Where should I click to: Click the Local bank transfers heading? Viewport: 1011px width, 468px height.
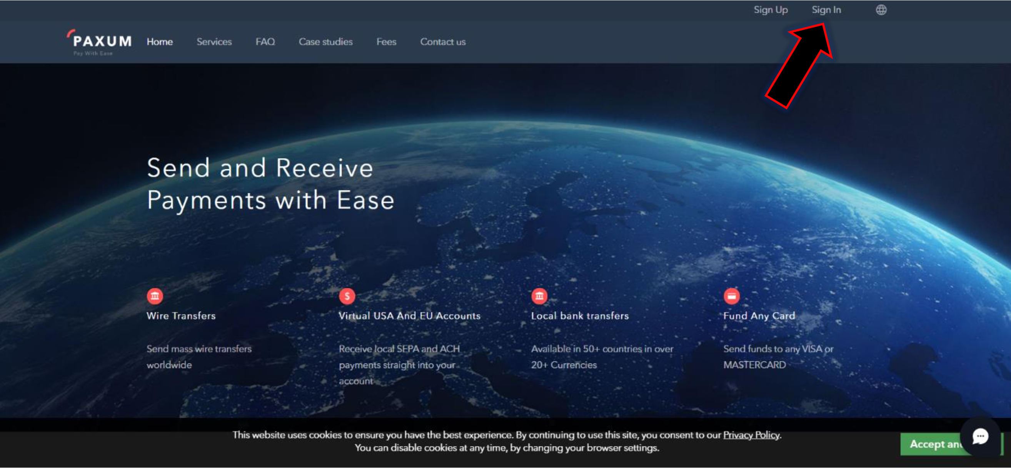click(x=580, y=315)
